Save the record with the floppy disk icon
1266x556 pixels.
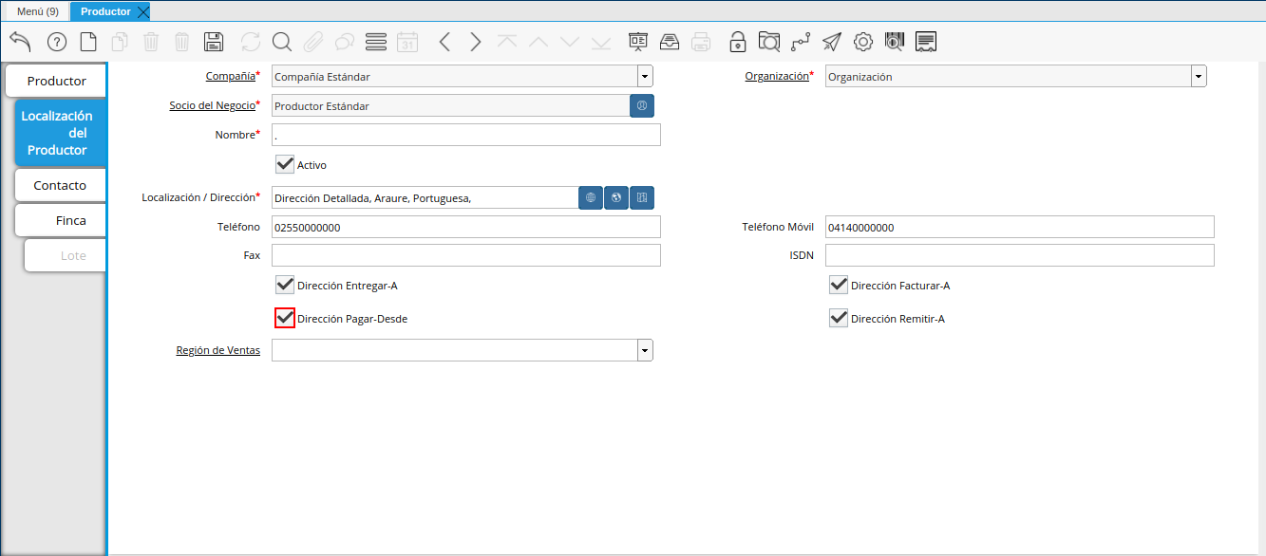pos(214,42)
